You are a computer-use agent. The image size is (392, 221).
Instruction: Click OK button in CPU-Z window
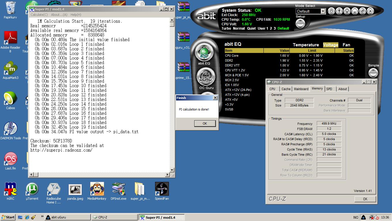(x=365, y=199)
